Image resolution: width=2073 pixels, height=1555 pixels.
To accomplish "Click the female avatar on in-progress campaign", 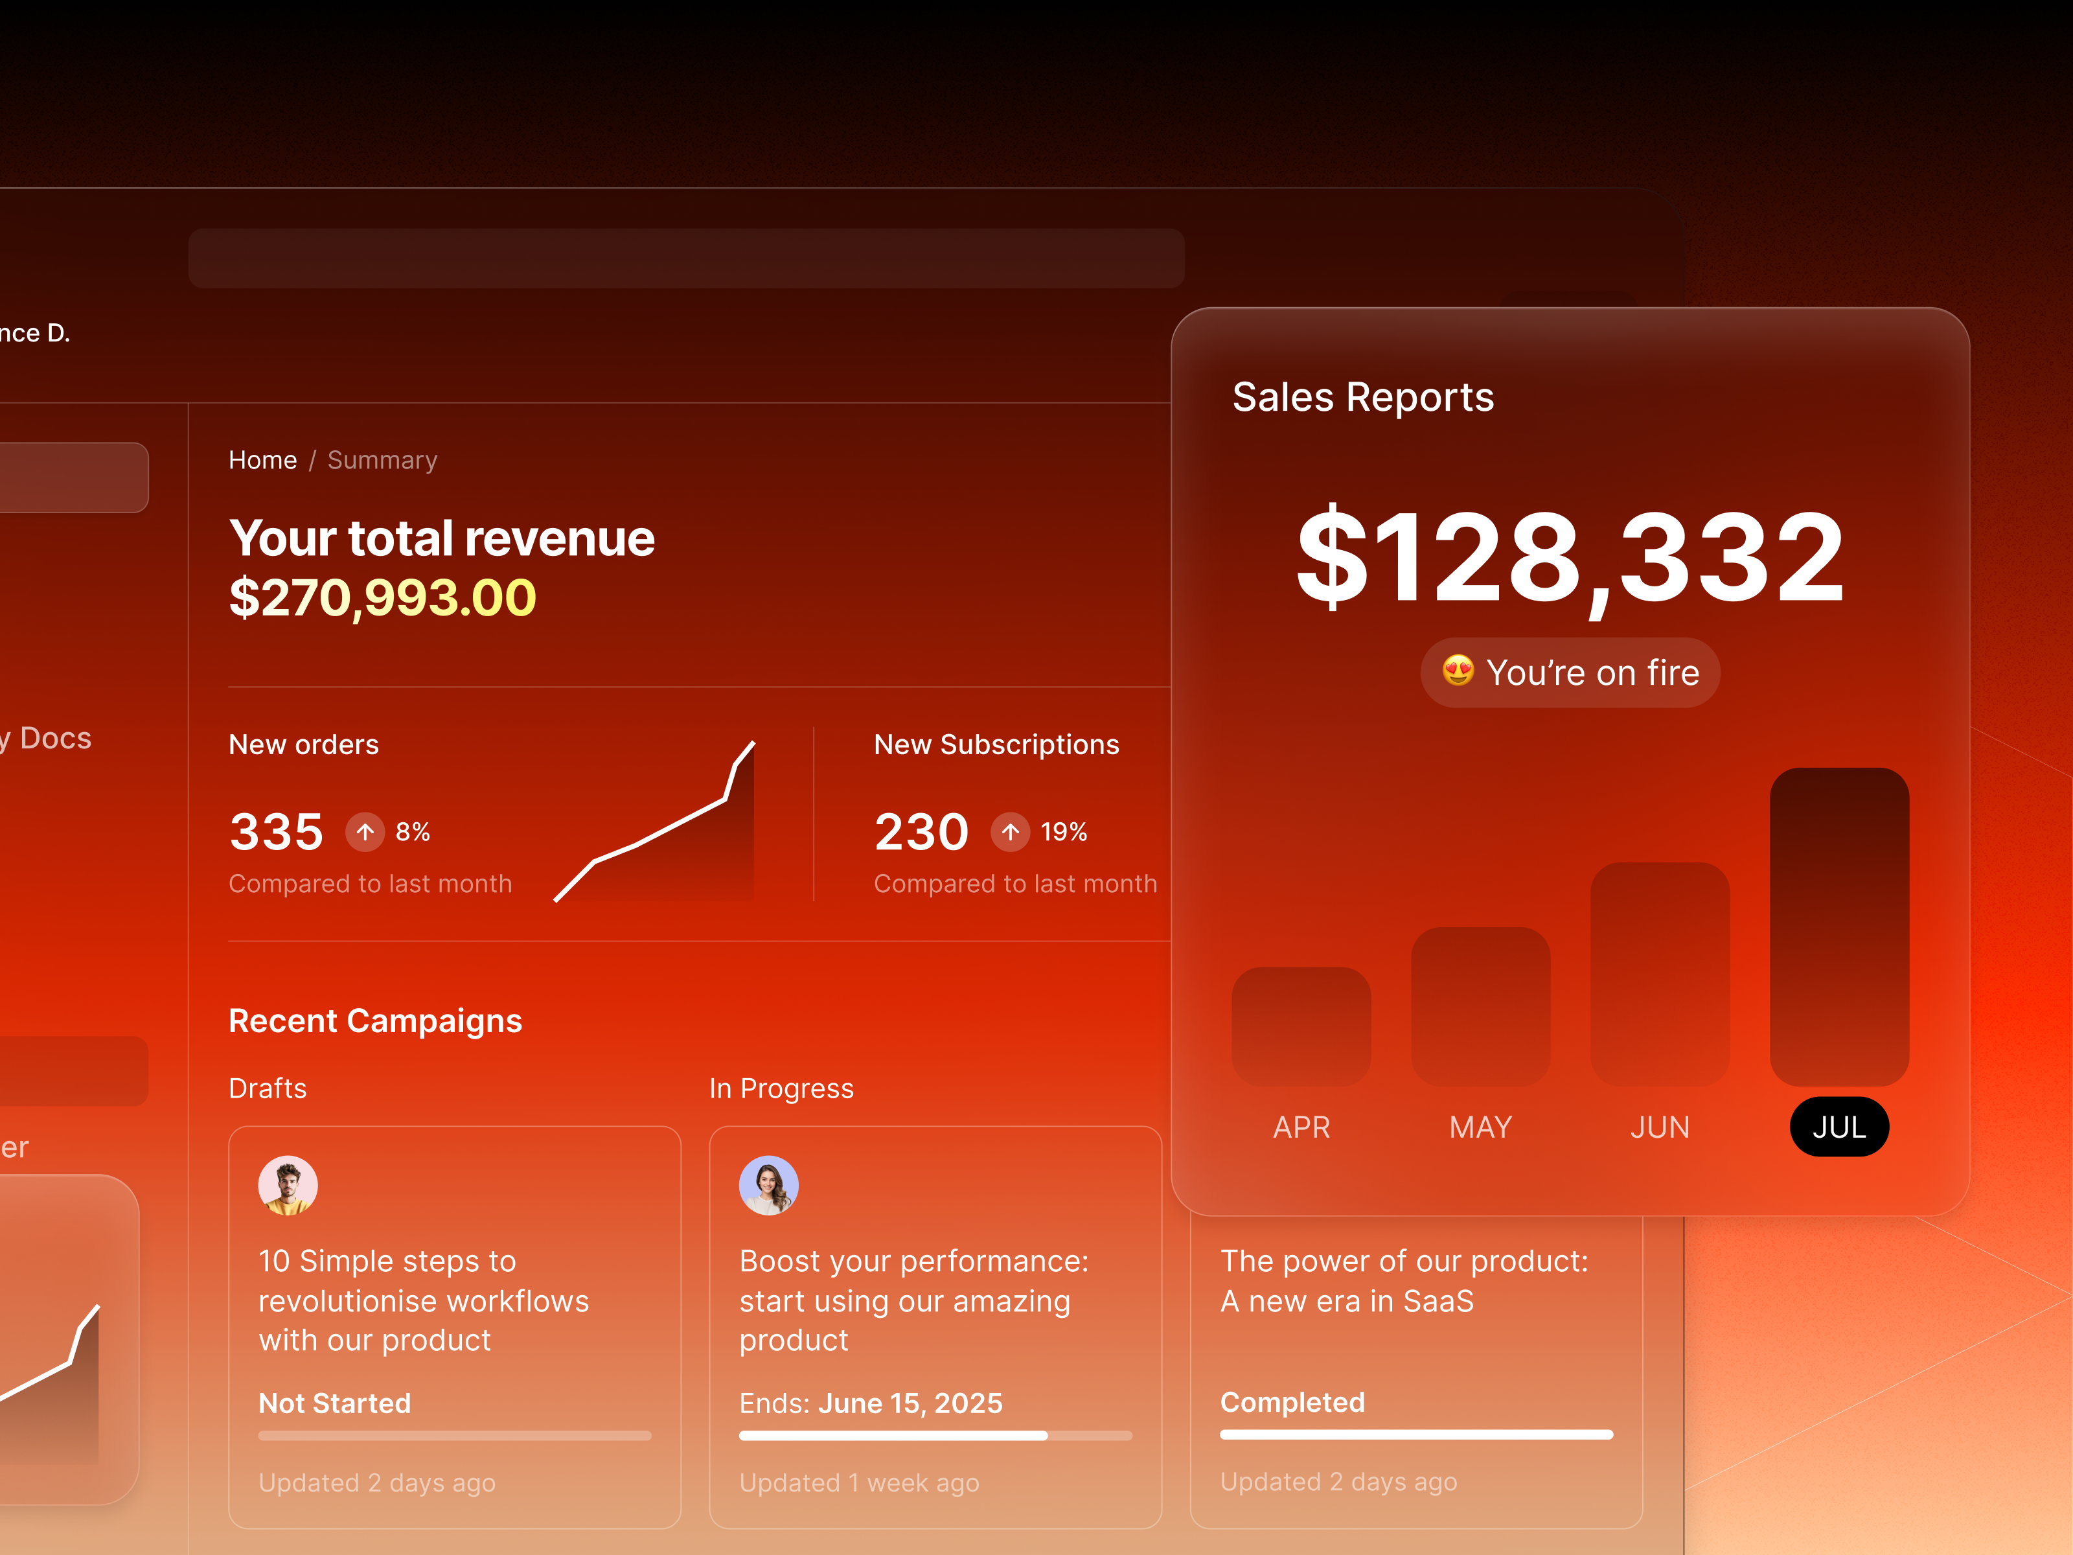I will [768, 1185].
